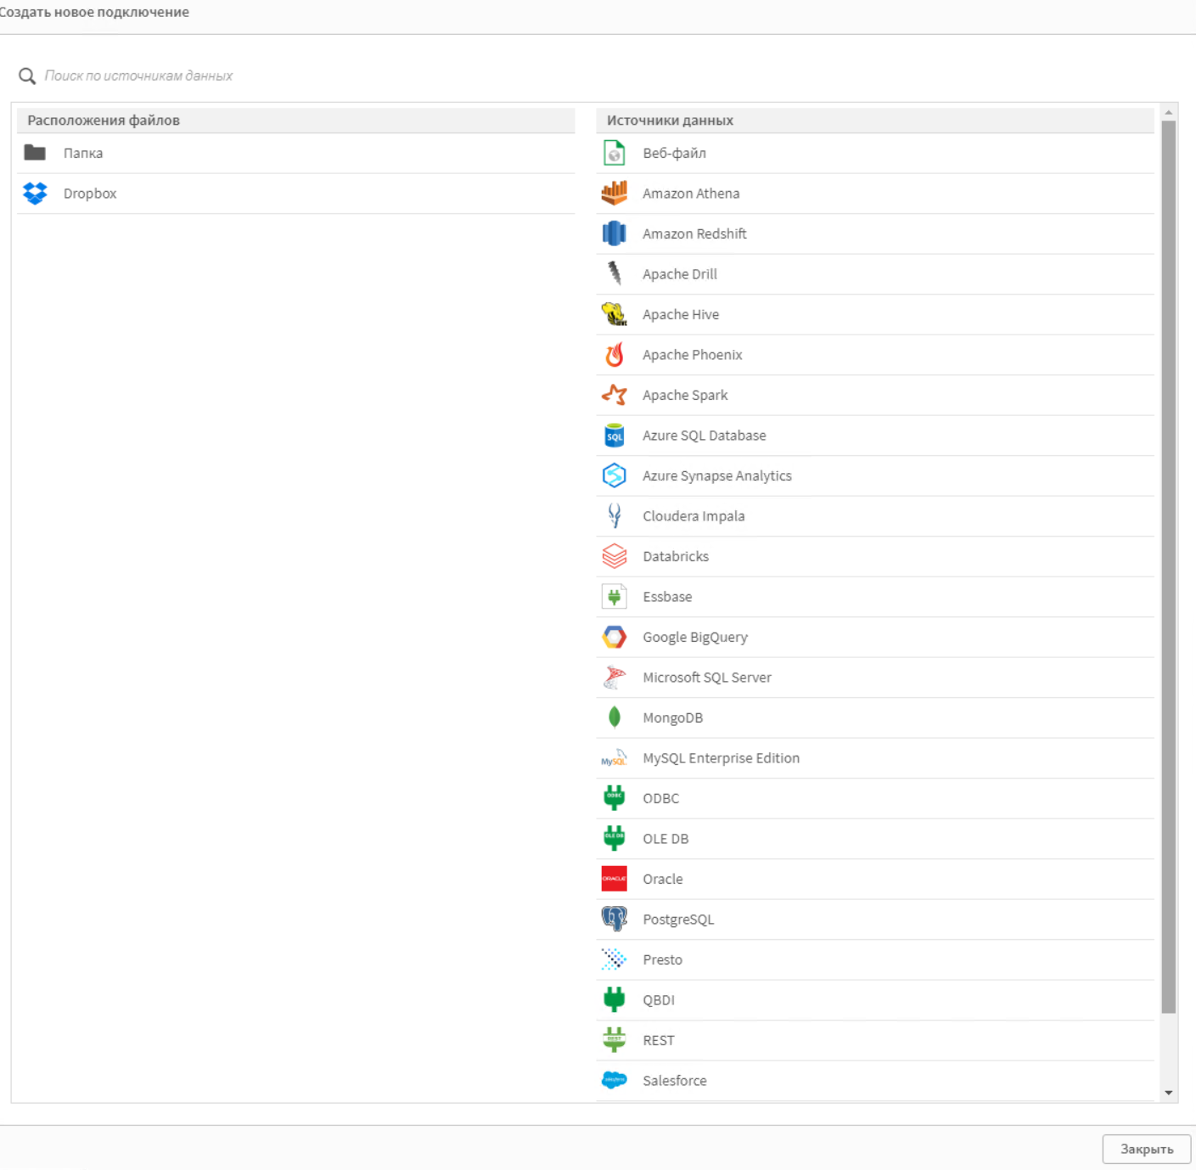Image resolution: width=1196 pixels, height=1170 pixels.
Task: Choose the Dropbox file location label
Action: tap(90, 194)
